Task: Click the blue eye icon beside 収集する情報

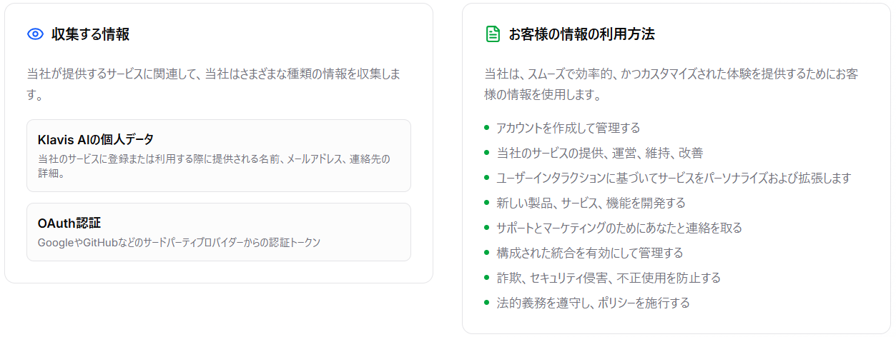Action: (35, 34)
